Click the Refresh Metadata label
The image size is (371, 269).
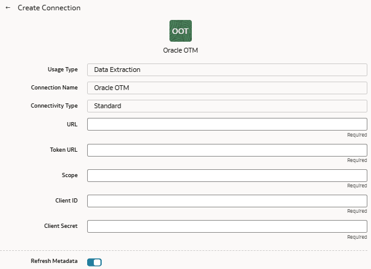(54, 261)
